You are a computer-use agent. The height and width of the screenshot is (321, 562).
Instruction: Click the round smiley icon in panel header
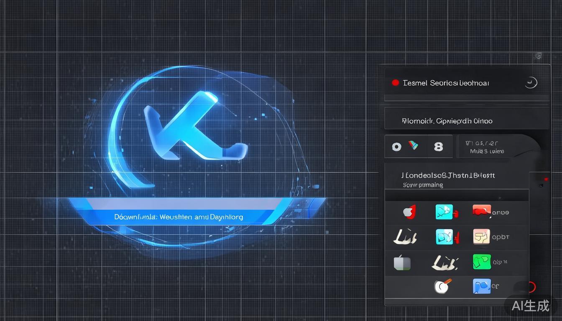point(531,83)
